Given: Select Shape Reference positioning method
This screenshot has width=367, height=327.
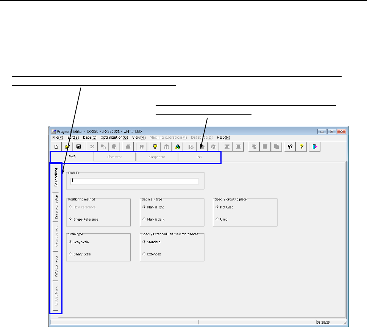Looking at the screenshot, I should click(84, 219).
